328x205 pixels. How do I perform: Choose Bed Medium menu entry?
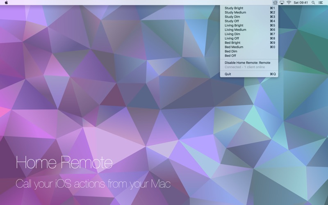pos(249,47)
